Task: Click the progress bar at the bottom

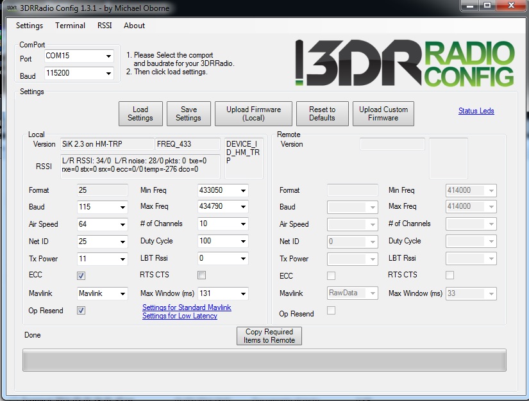Action: click(x=264, y=360)
